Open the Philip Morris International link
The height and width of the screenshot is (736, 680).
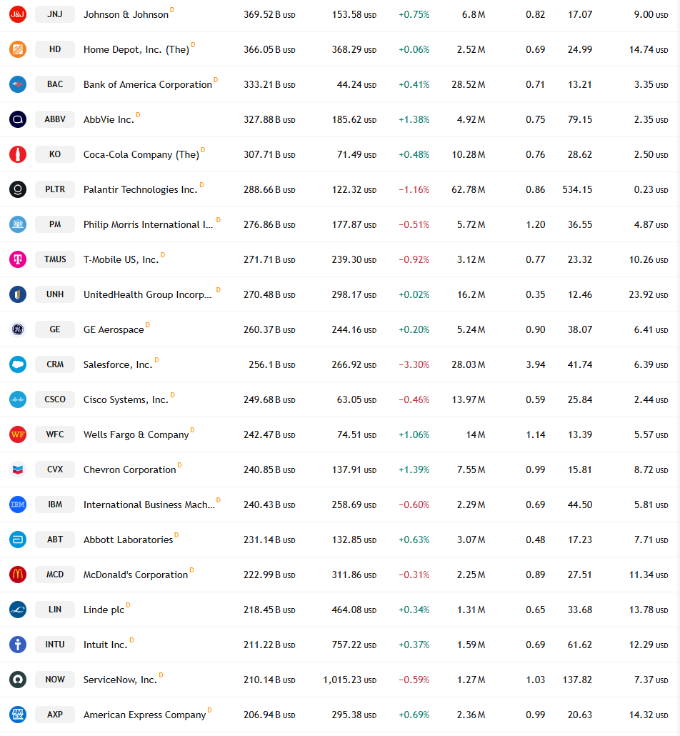point(148,224)
